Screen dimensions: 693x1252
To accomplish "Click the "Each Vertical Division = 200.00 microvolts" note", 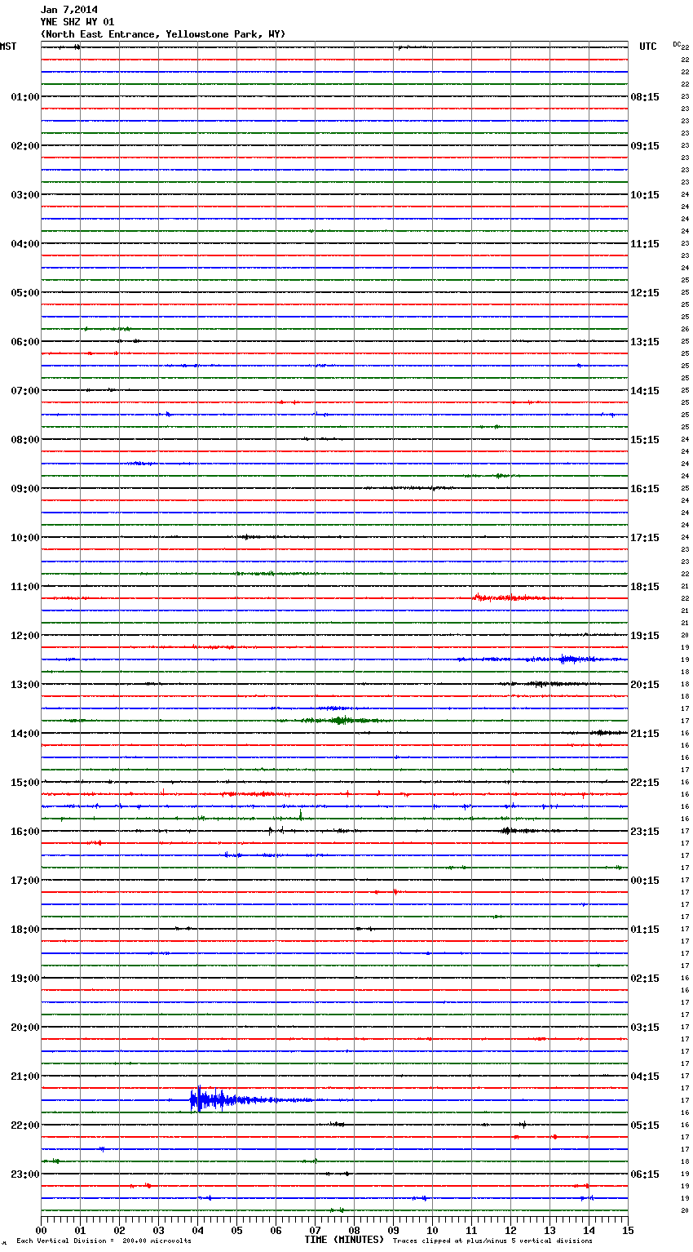I will 104,1241.
